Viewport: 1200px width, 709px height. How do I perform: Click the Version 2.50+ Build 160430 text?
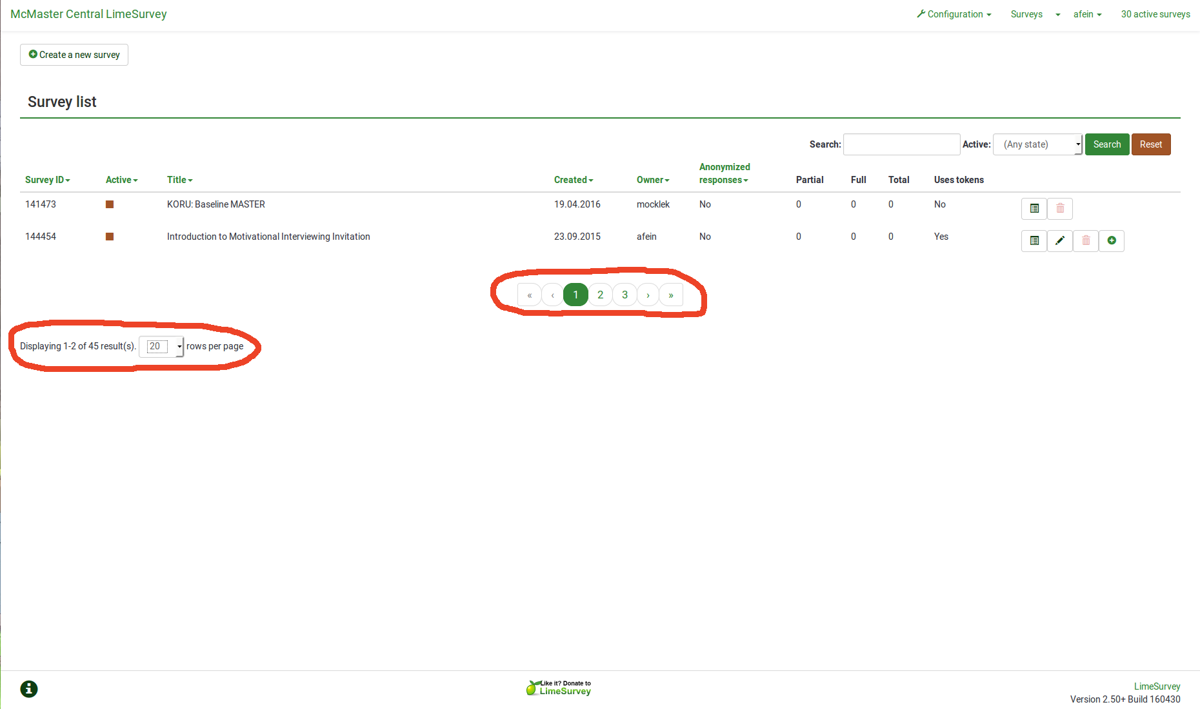(x=1125, y=699)
